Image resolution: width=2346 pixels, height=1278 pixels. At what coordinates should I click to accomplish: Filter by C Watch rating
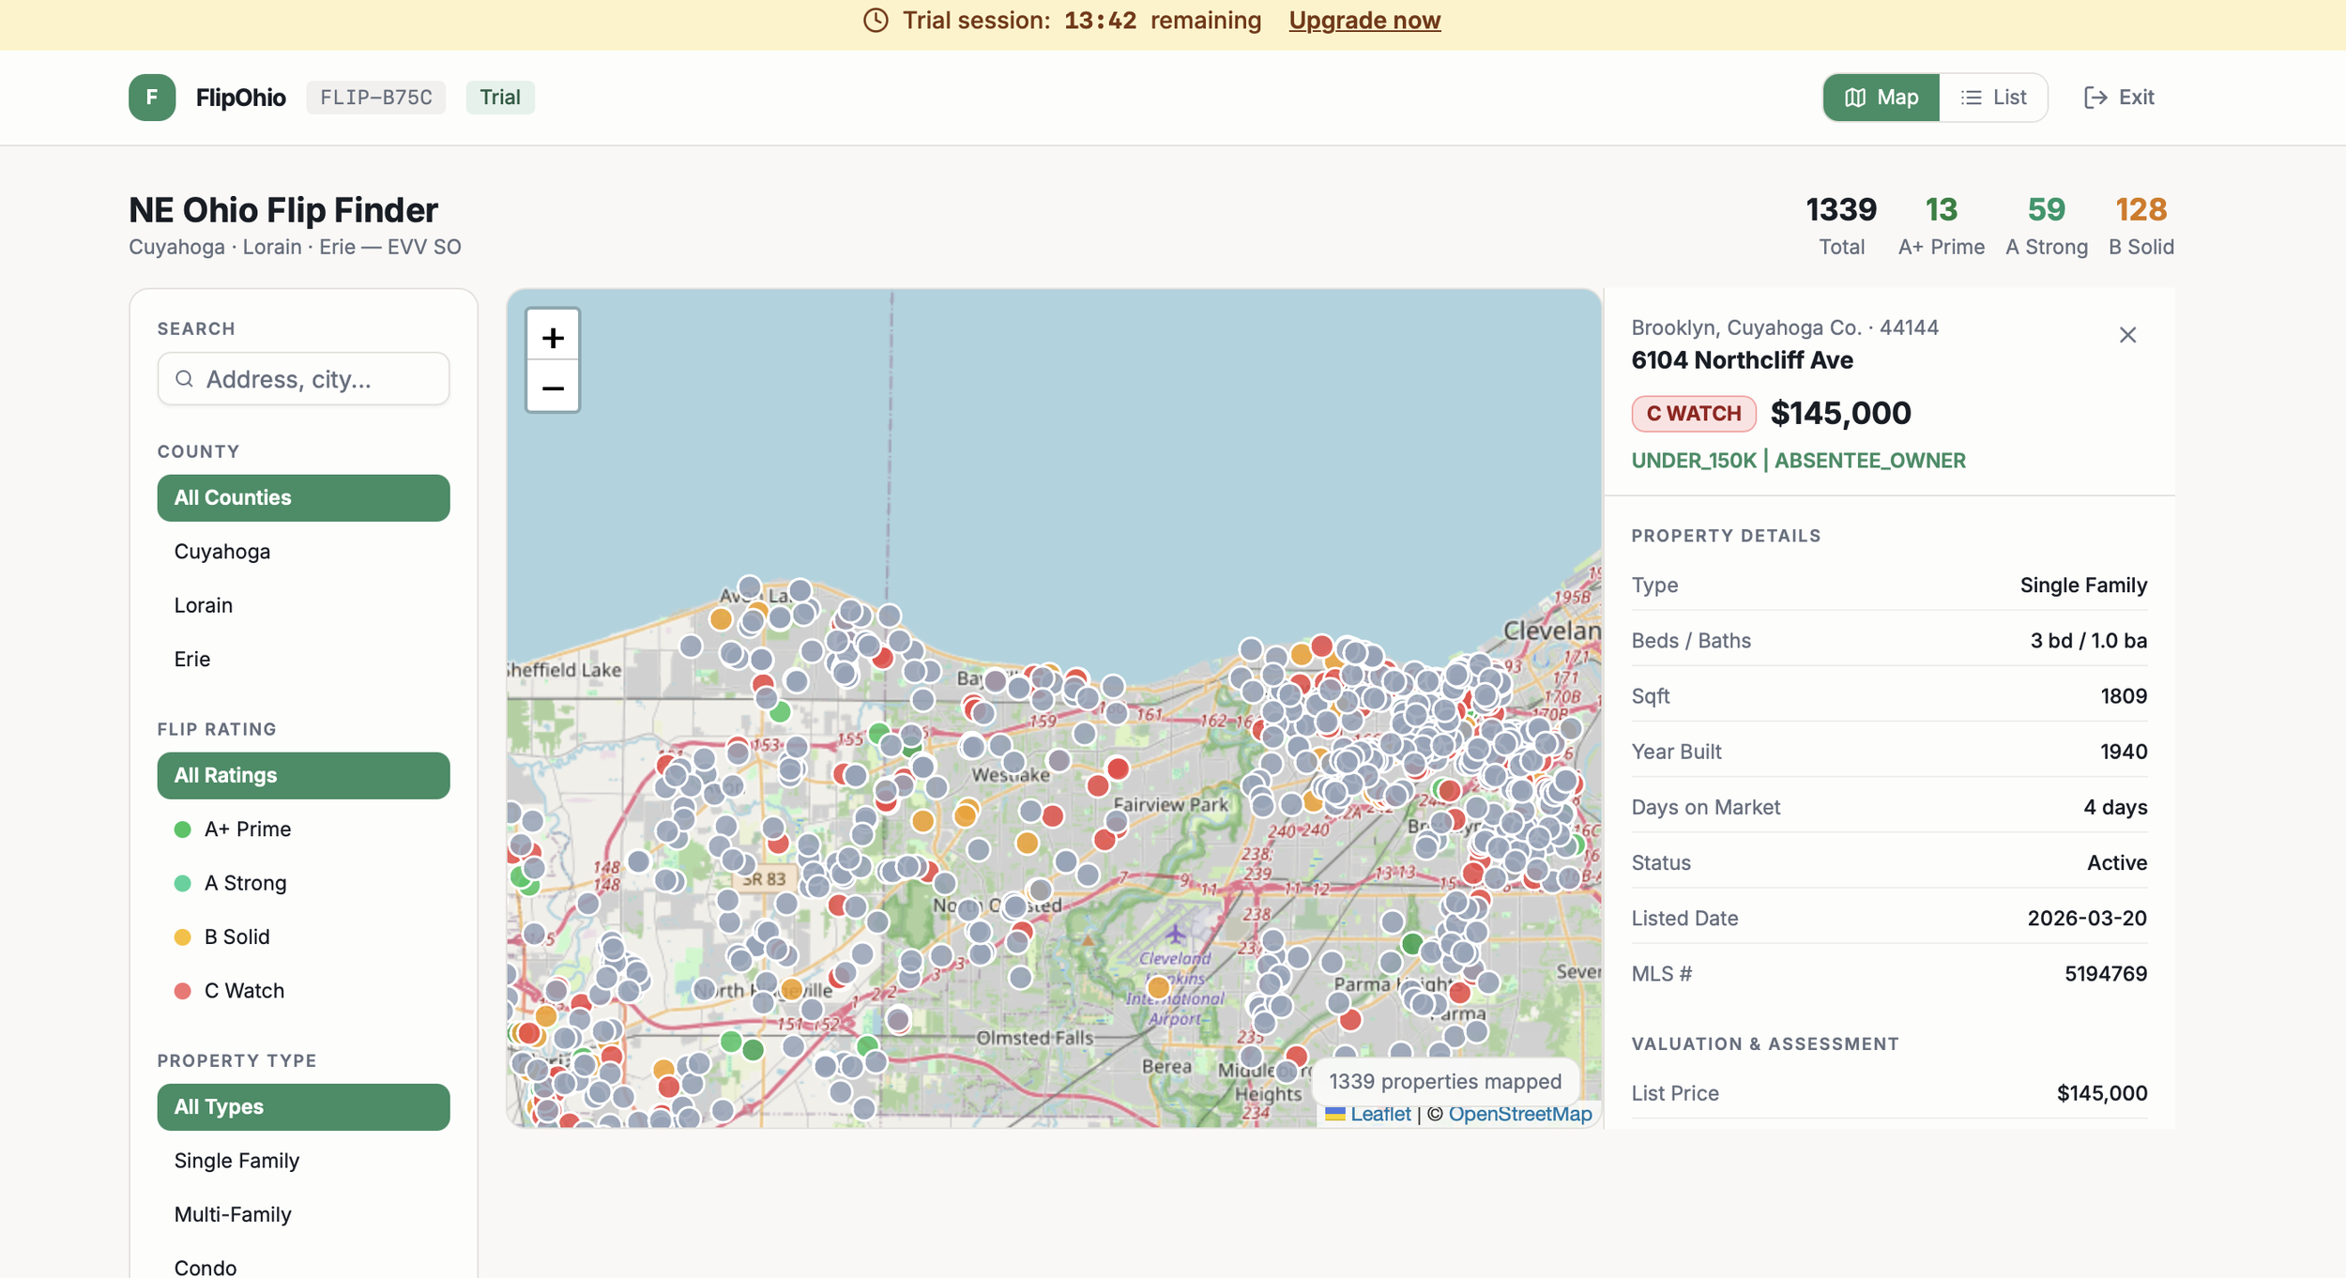pyautogui.click(x=244, y=990)
